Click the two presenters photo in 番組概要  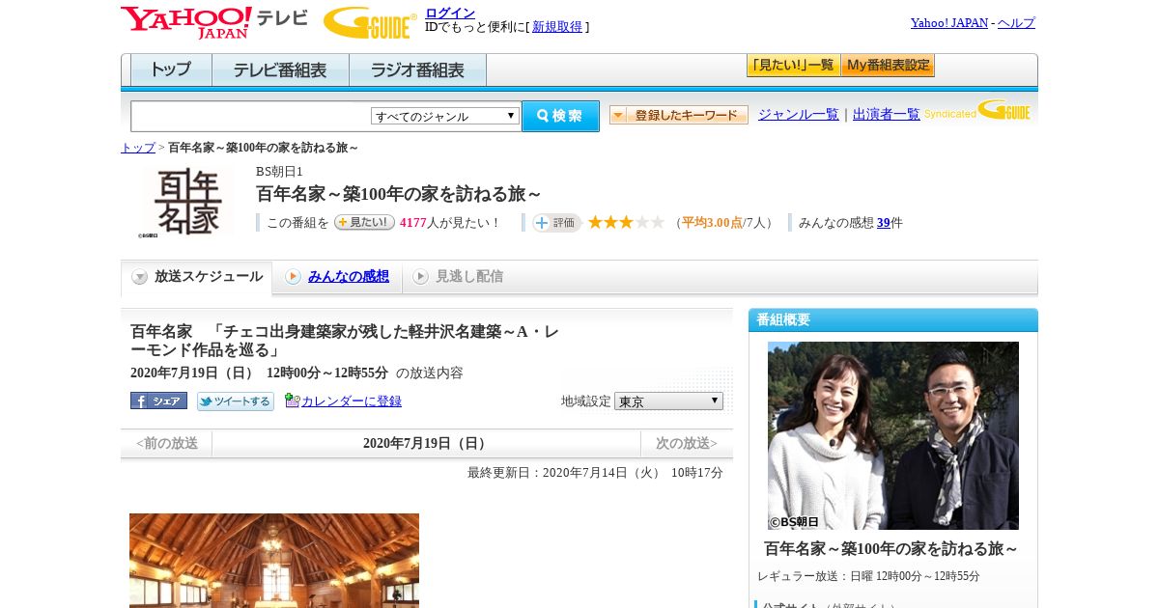click(x=893, y=435)
